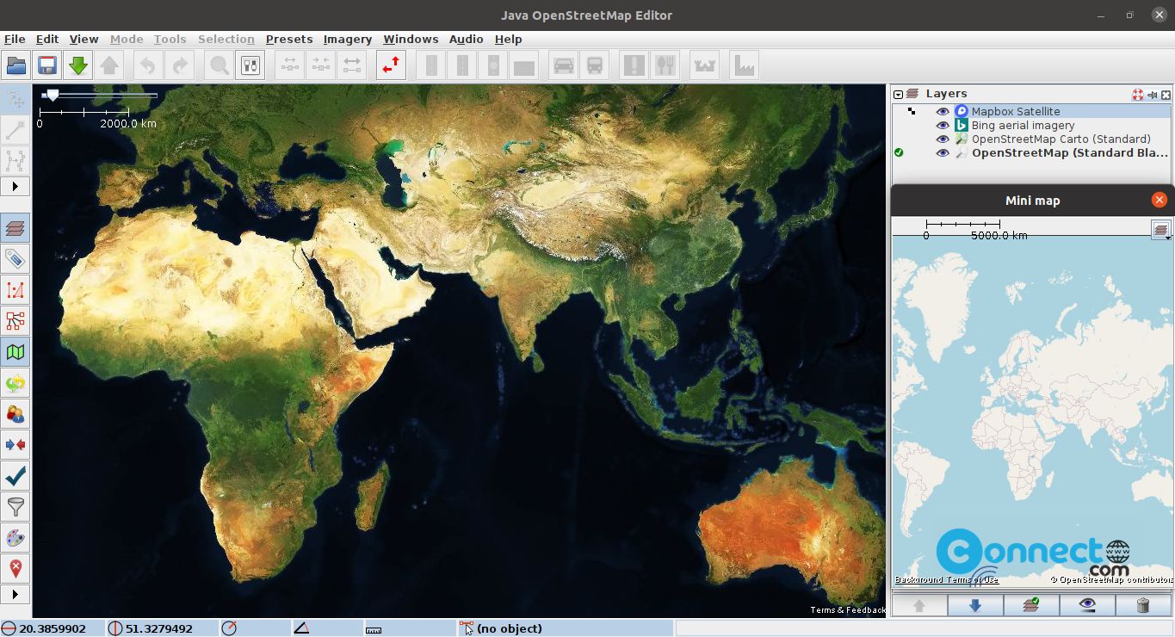Image resolution: width=1175 pixels, height=637 pixels.
Task: Click the Tags/Memberships tag icon in sidebar
Action: coord(15,258)
